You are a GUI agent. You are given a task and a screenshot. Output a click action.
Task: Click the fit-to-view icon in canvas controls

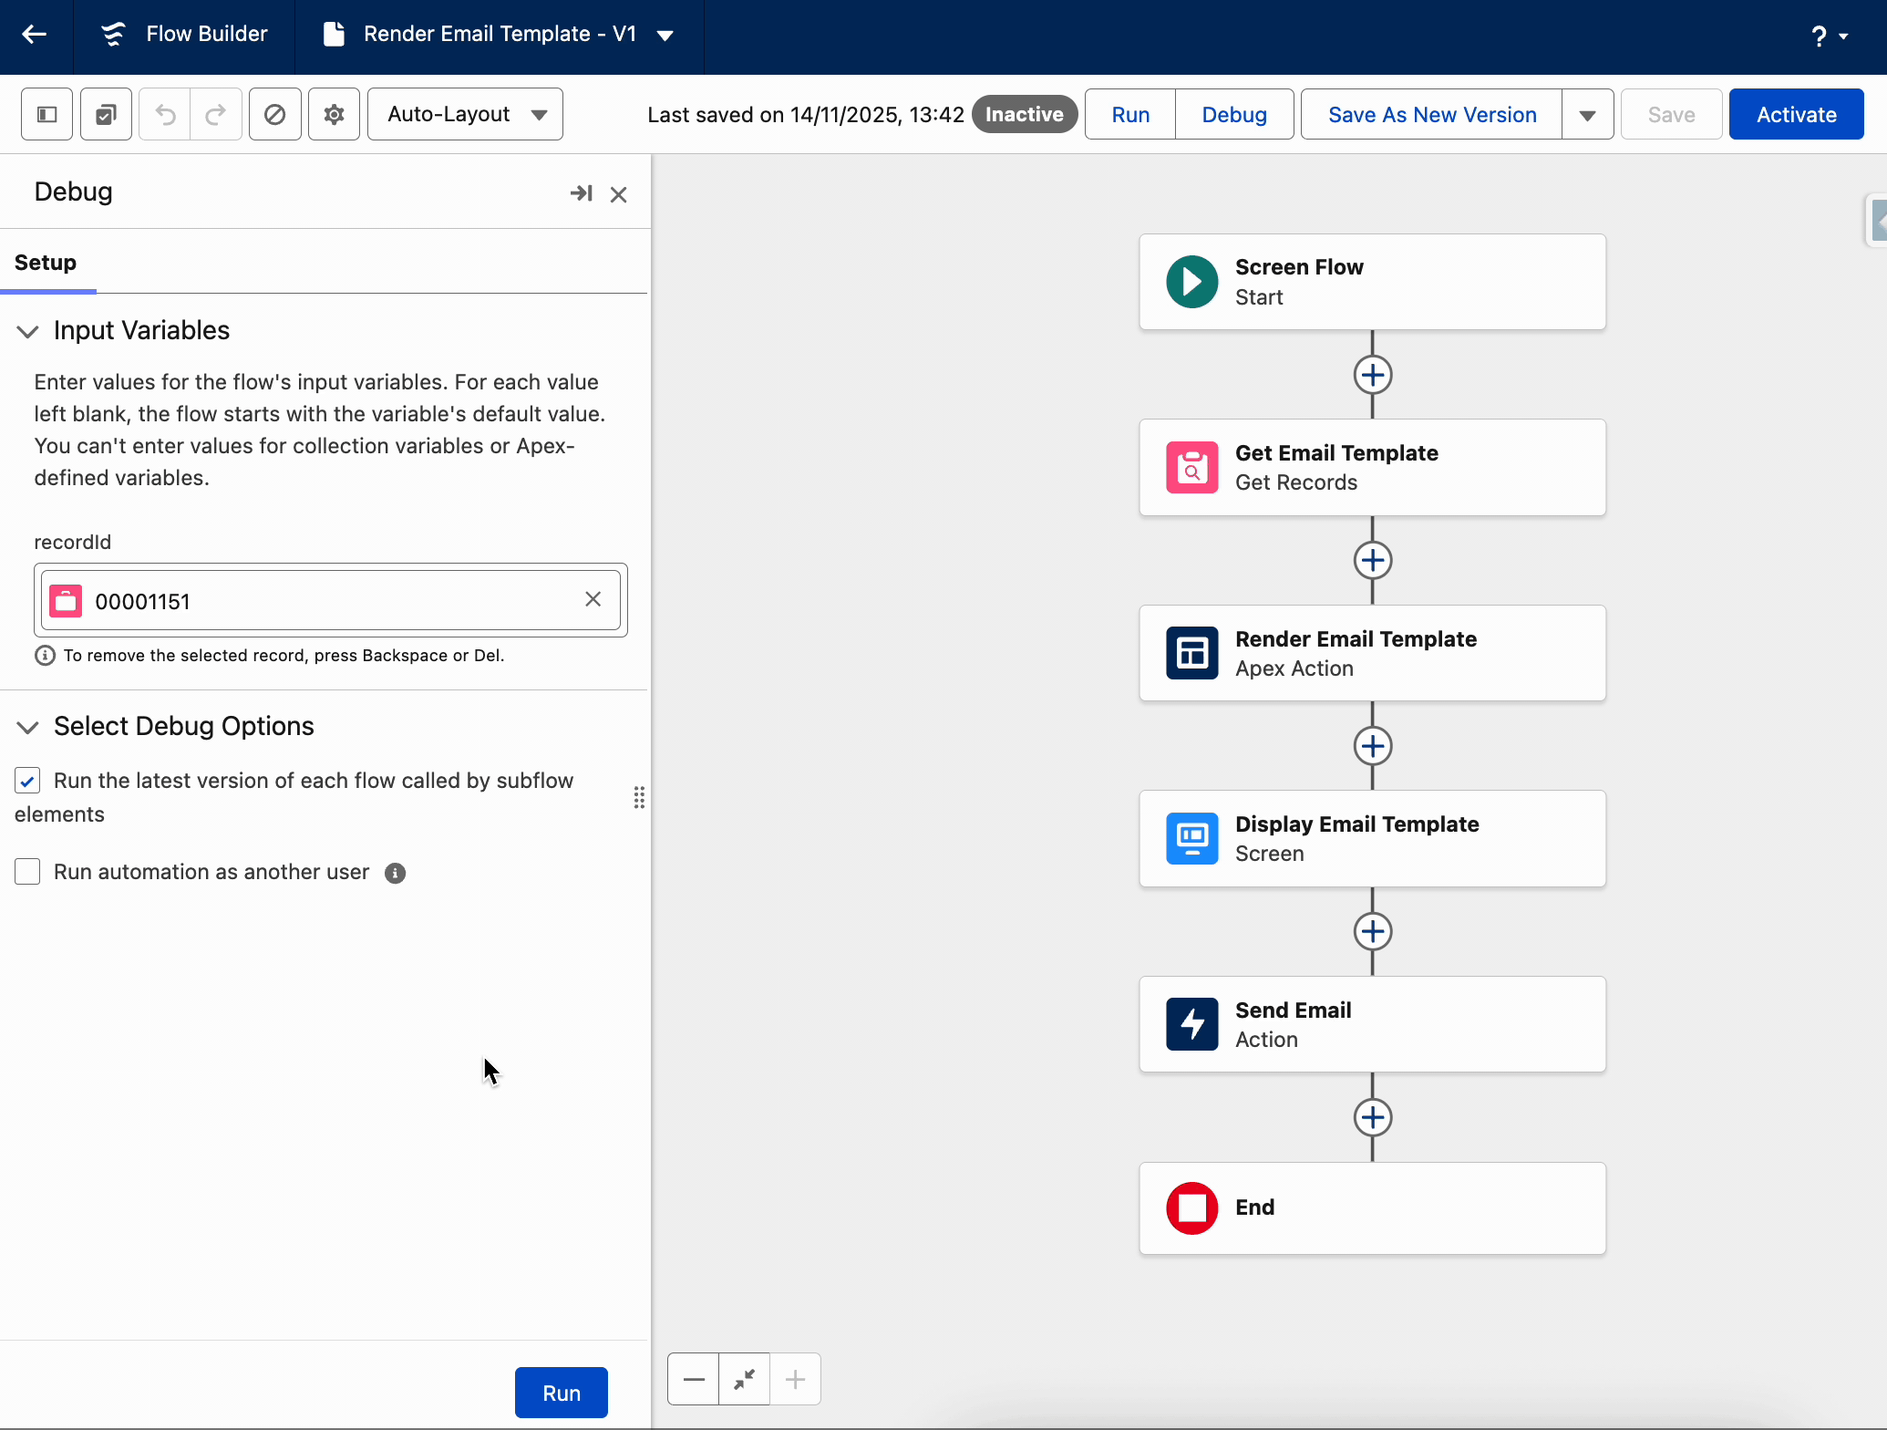[x=744, y=1379]
